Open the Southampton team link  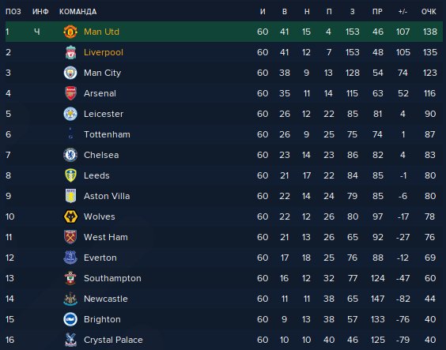[112, 278]
